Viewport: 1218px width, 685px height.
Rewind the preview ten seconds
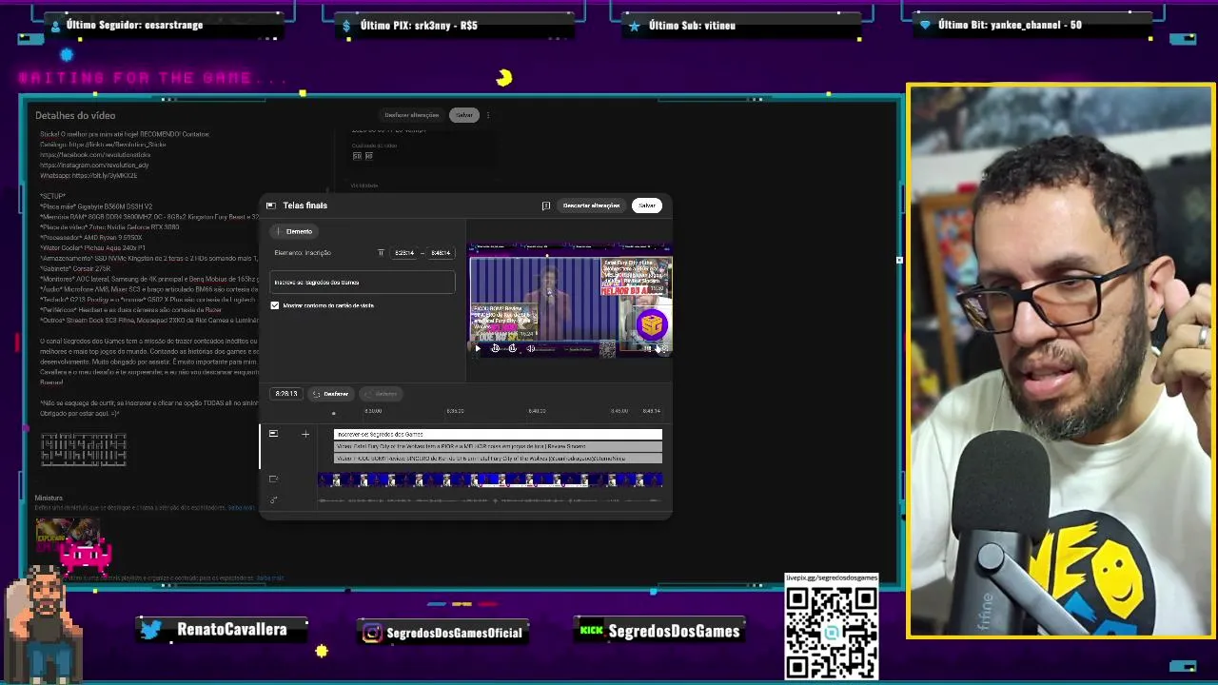[x=495, y=349]
